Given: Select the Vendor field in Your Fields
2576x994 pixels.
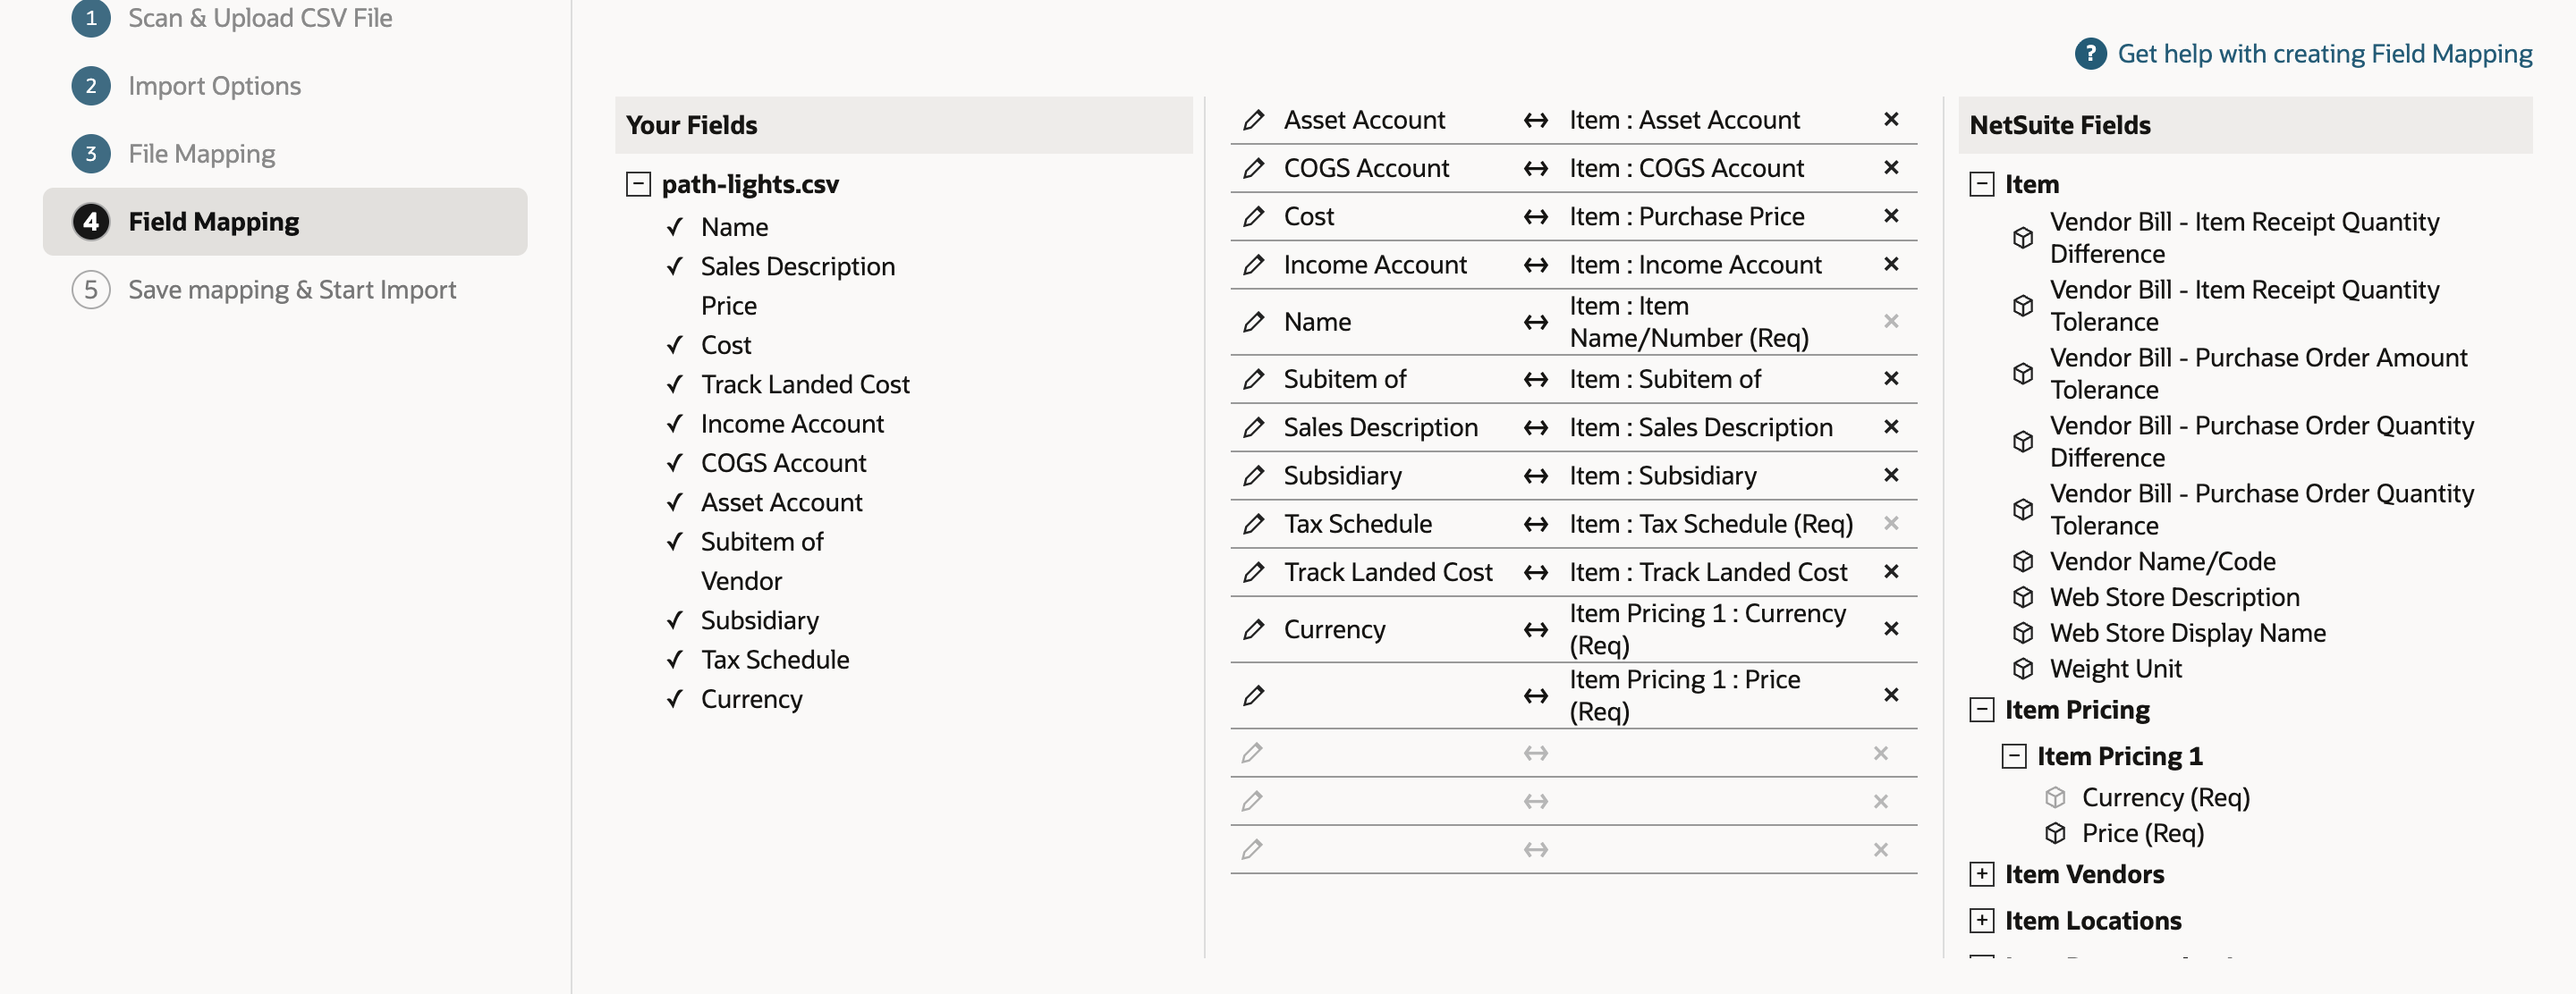Looking at the screenshot, I should (x=741, y=580).
